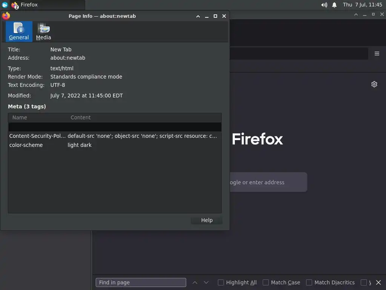This screenshot has width=386, height=290.
Task: Enable the Highlight All checkbox
Action: click(221, 282)
